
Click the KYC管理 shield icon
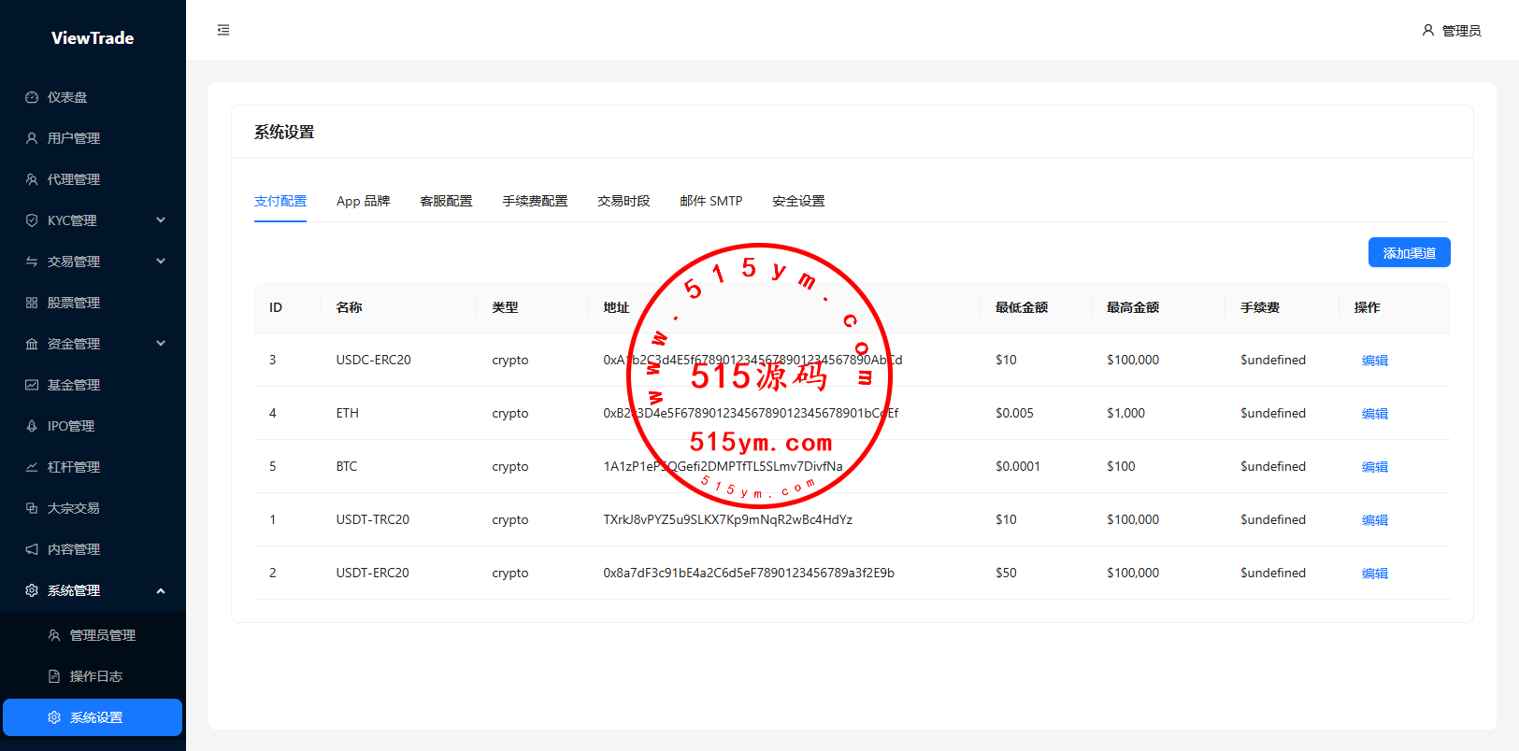[32, 220]
